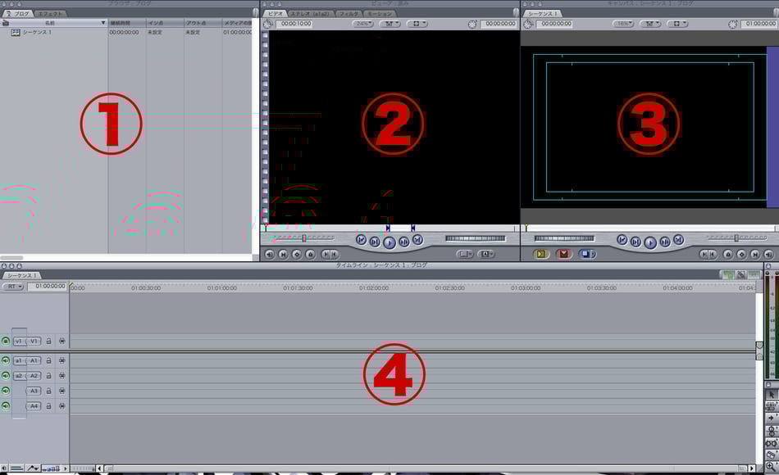Viewport: 779px width, 475px height.
Task: Toggle Auto Select on track V1
Action: pos(62,341)
